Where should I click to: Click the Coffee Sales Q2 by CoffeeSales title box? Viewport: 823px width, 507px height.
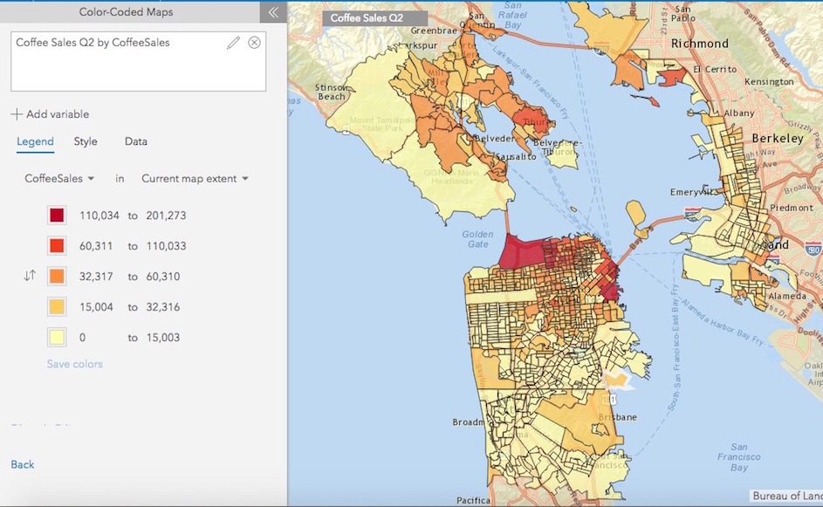[x=138, y=61]
